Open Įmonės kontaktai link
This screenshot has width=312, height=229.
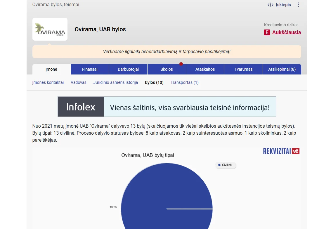[x=48, y=82]
